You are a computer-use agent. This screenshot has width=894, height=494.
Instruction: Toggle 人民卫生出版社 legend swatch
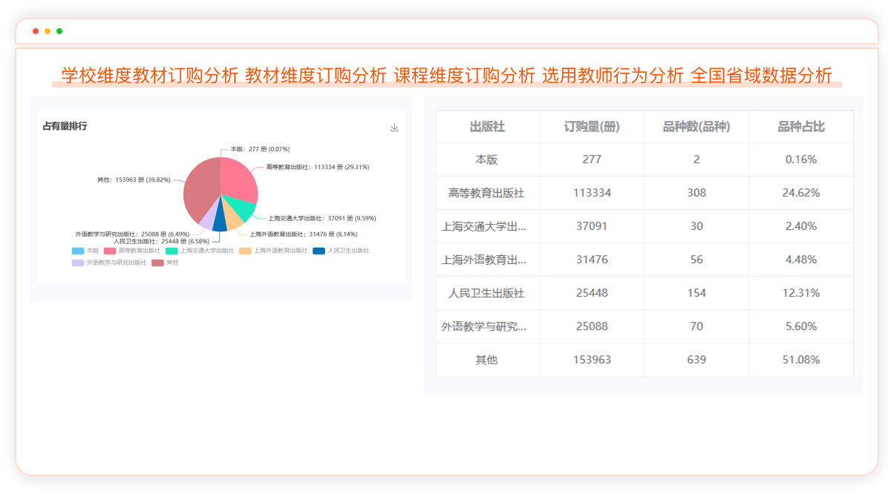[x=319, y=251]
